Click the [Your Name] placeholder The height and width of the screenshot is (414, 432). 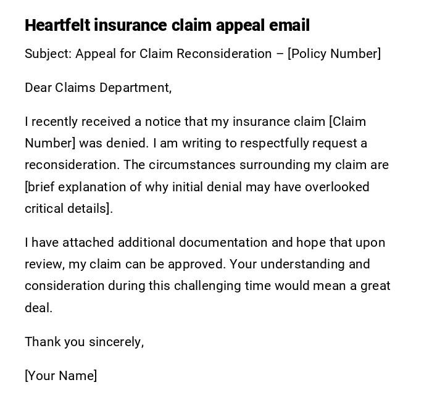click(x=60, y=376)
